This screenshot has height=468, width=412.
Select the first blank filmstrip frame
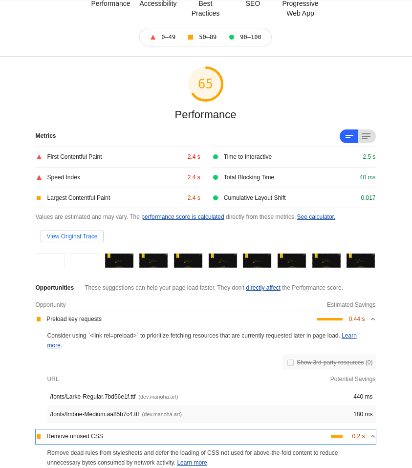50,260
